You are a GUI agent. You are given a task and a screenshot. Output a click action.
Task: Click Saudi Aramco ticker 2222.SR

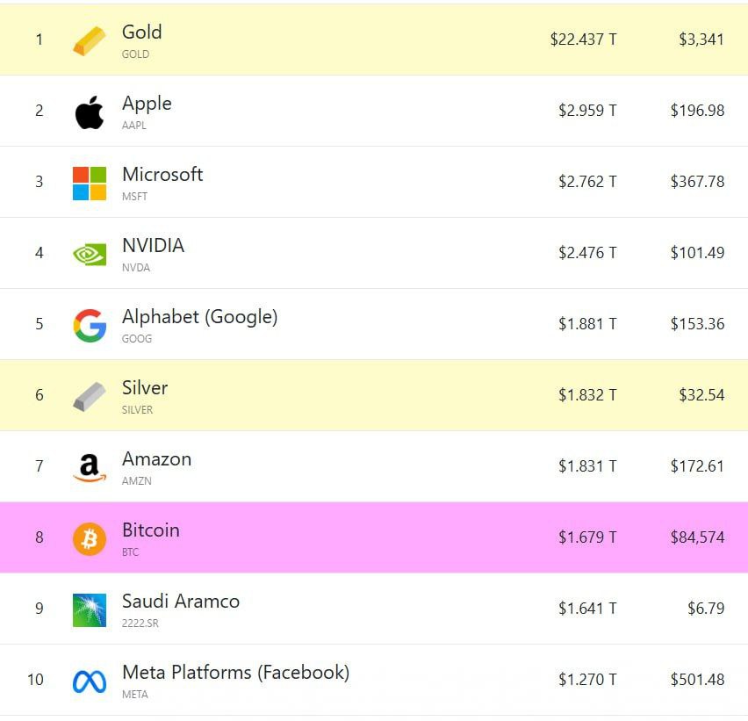[140, 623]
